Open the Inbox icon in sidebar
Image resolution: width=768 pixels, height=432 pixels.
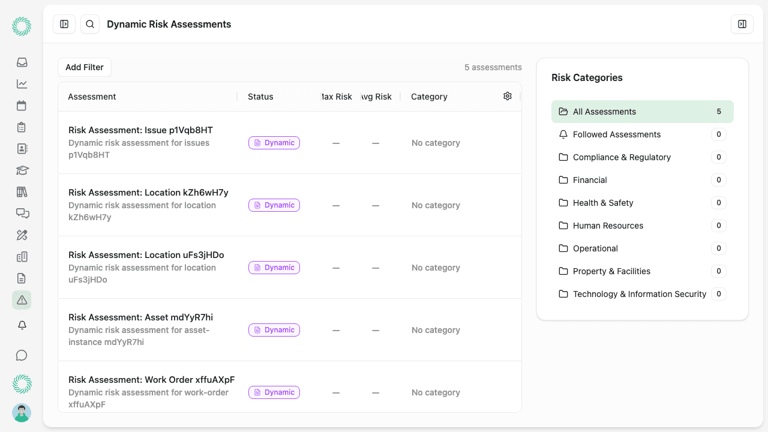[x=22, y=62]
